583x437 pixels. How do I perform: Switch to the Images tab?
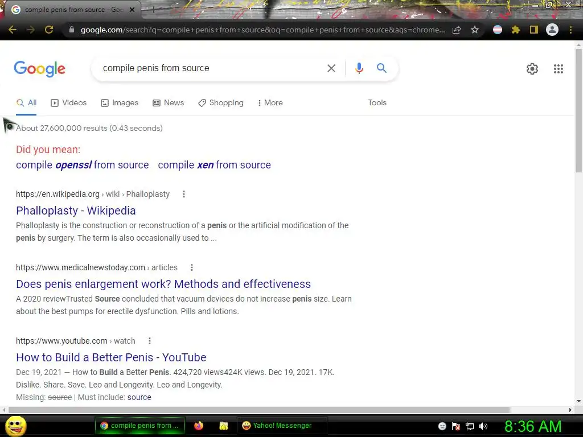tap(120, 103)
